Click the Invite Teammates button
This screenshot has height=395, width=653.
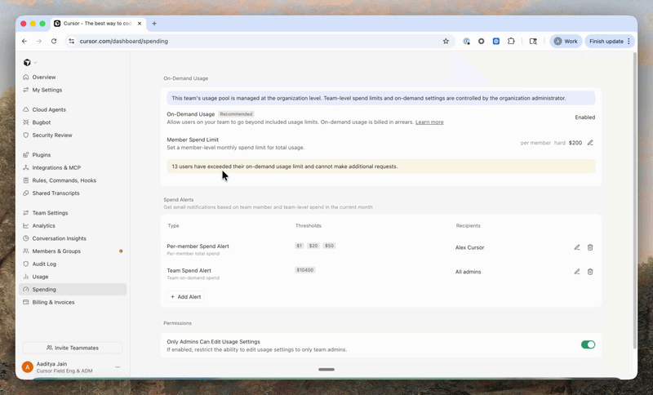point(73,348)
